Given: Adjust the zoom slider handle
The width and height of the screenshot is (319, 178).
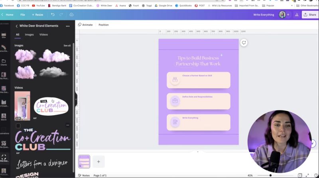Looking at the screenshot, I should click(x=270, y=175).
